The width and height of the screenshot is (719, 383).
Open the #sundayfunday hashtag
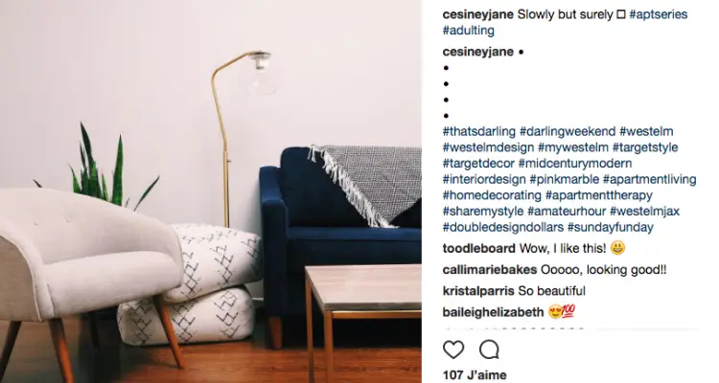(611, 227)
